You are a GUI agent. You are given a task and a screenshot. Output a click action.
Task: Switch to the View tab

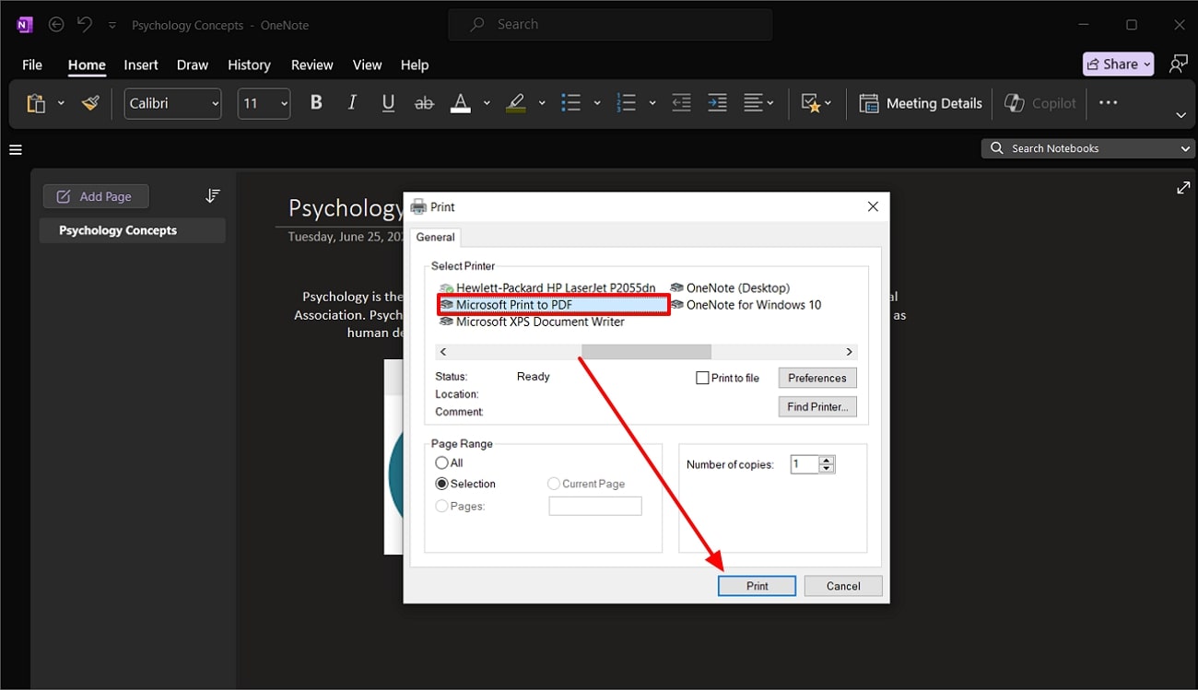(367, 64)
